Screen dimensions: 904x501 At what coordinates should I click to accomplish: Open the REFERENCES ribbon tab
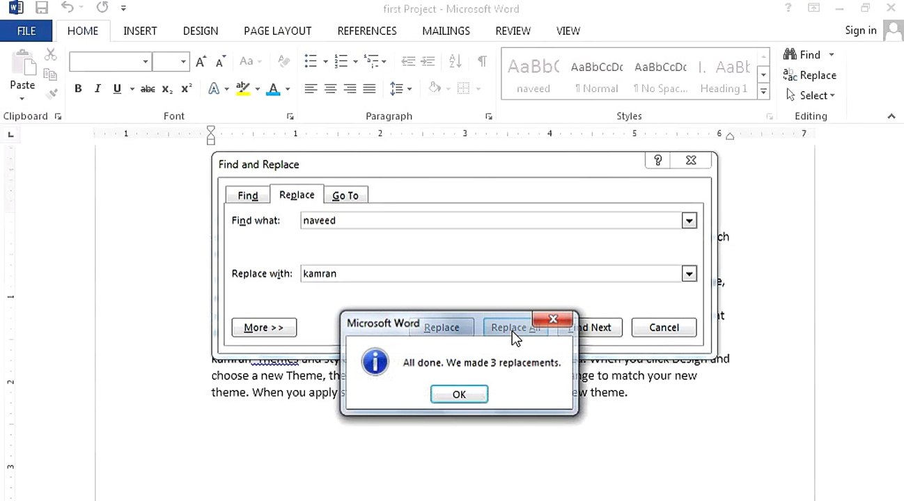point(367,31)
